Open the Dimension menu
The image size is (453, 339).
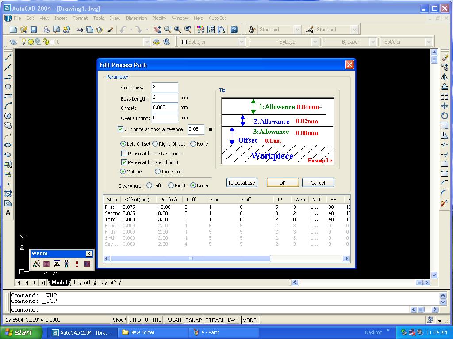tap(136, 18)
